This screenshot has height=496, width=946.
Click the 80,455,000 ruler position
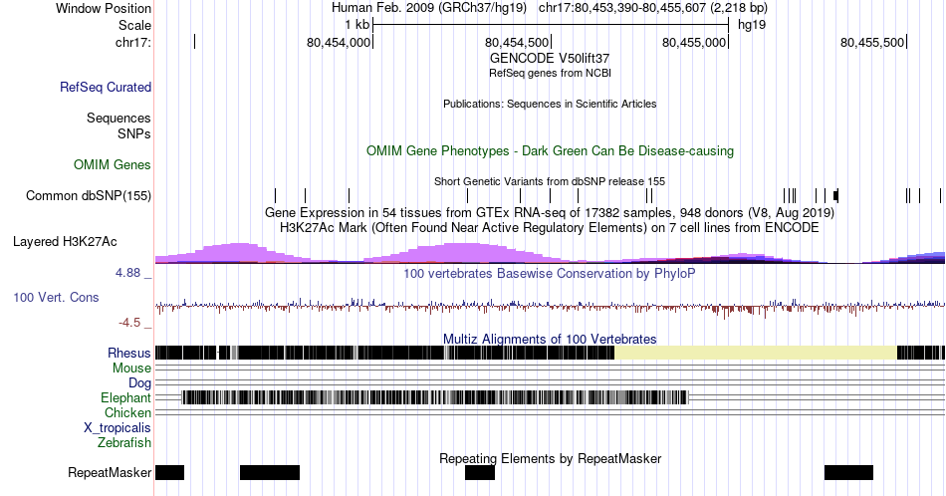coord(694,42)
